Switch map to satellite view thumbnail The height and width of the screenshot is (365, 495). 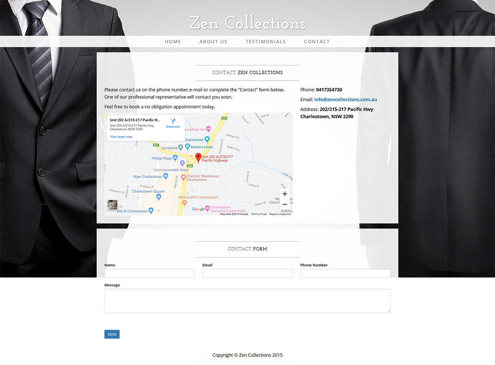tap(112, 205)
